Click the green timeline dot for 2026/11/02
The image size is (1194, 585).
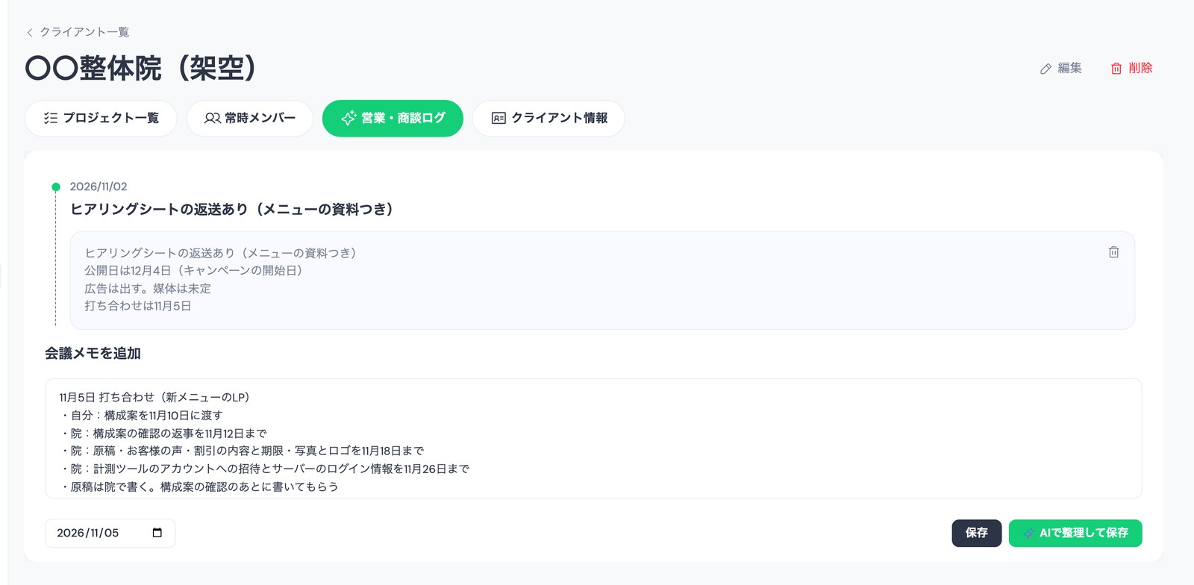tap(55, 187)
